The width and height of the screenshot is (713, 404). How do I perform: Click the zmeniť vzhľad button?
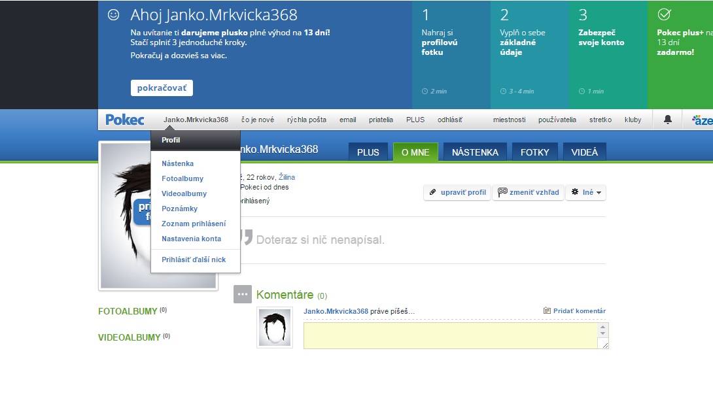click(528, 192)
